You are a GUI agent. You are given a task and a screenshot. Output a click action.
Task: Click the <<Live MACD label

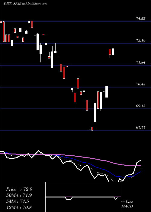[127, 204]
